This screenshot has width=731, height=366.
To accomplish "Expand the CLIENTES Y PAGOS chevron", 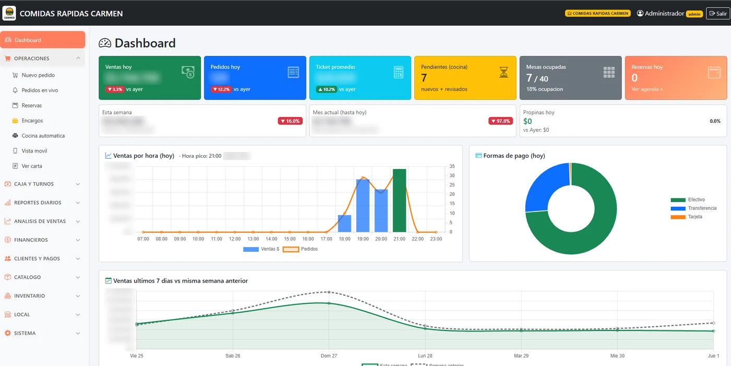I will pyautogui.click(x=78, y=258).
